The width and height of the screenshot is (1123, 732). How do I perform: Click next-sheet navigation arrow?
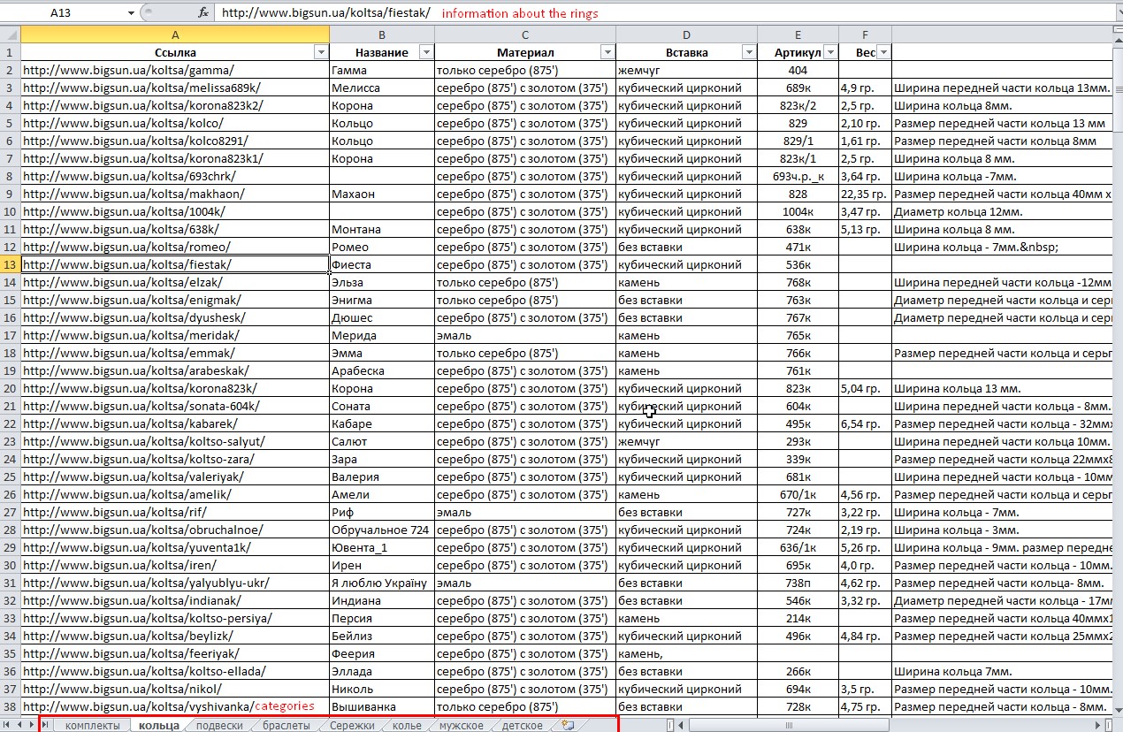(x=32, y=725)
